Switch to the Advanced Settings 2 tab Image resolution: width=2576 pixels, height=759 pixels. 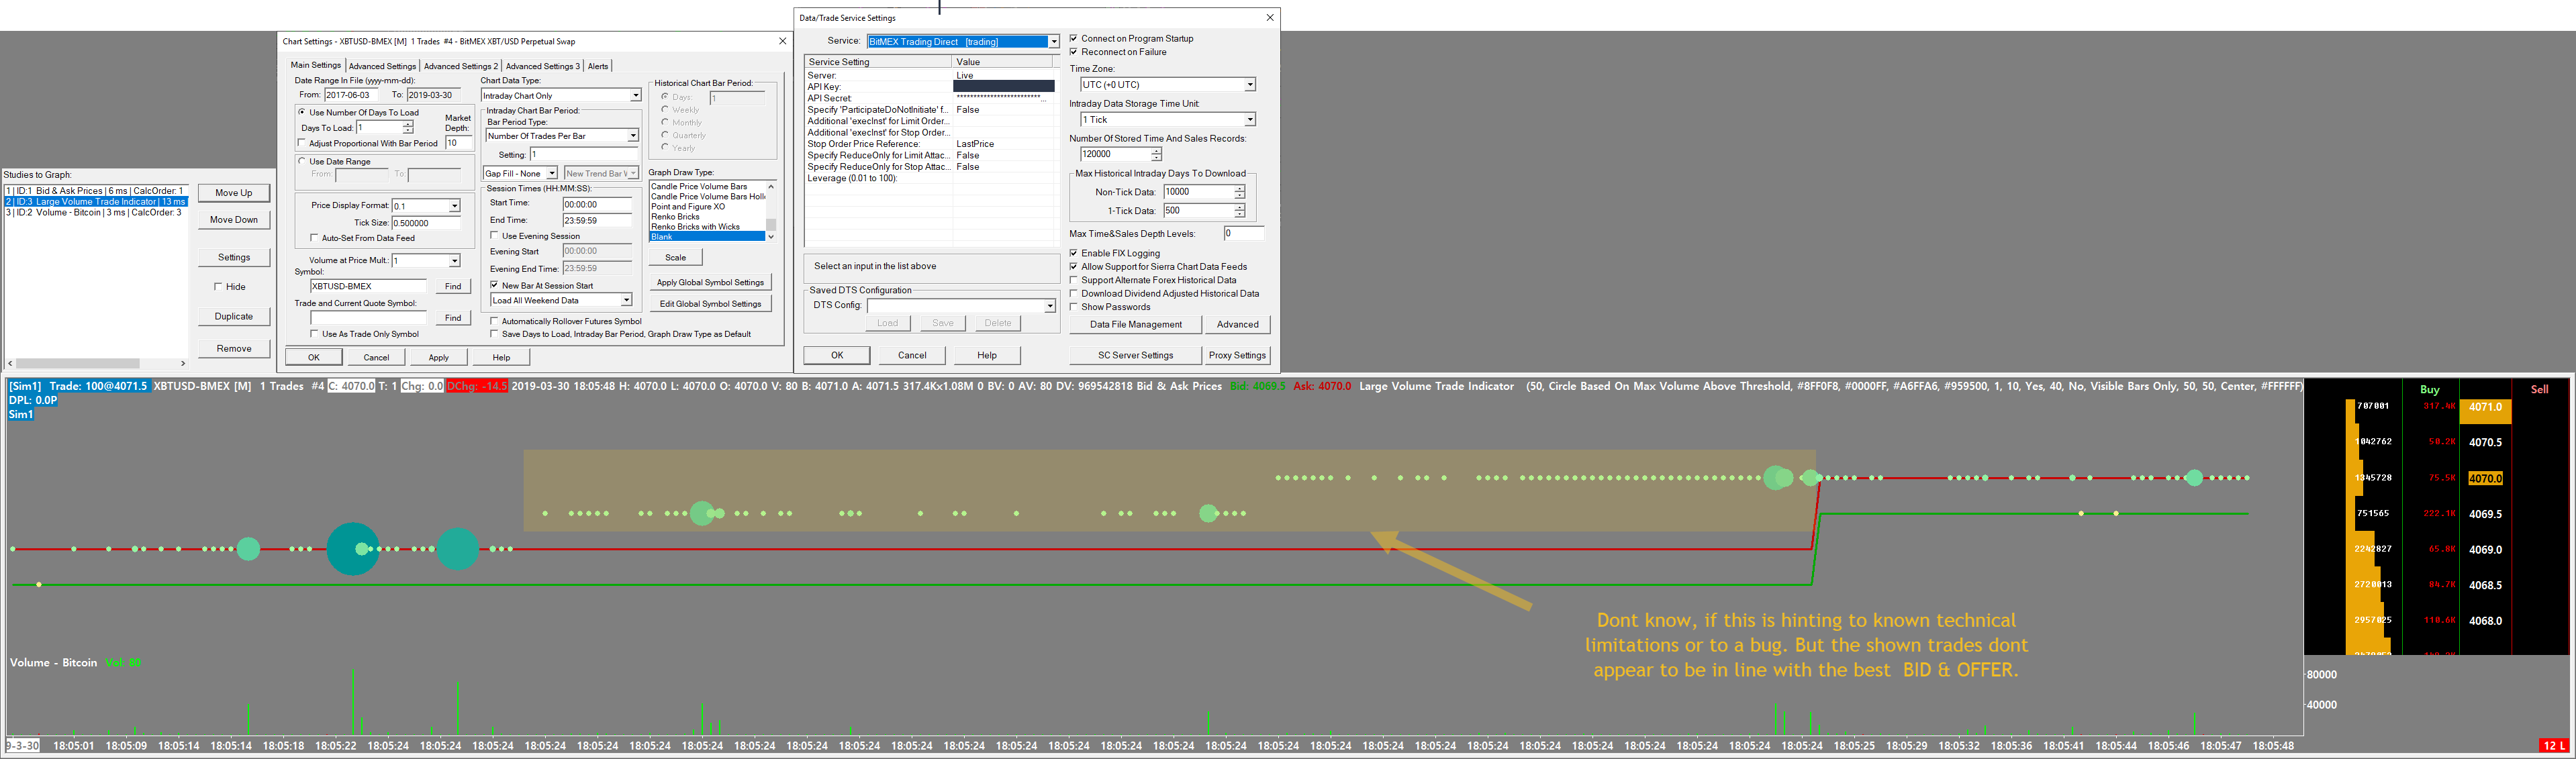pos(460,66)
